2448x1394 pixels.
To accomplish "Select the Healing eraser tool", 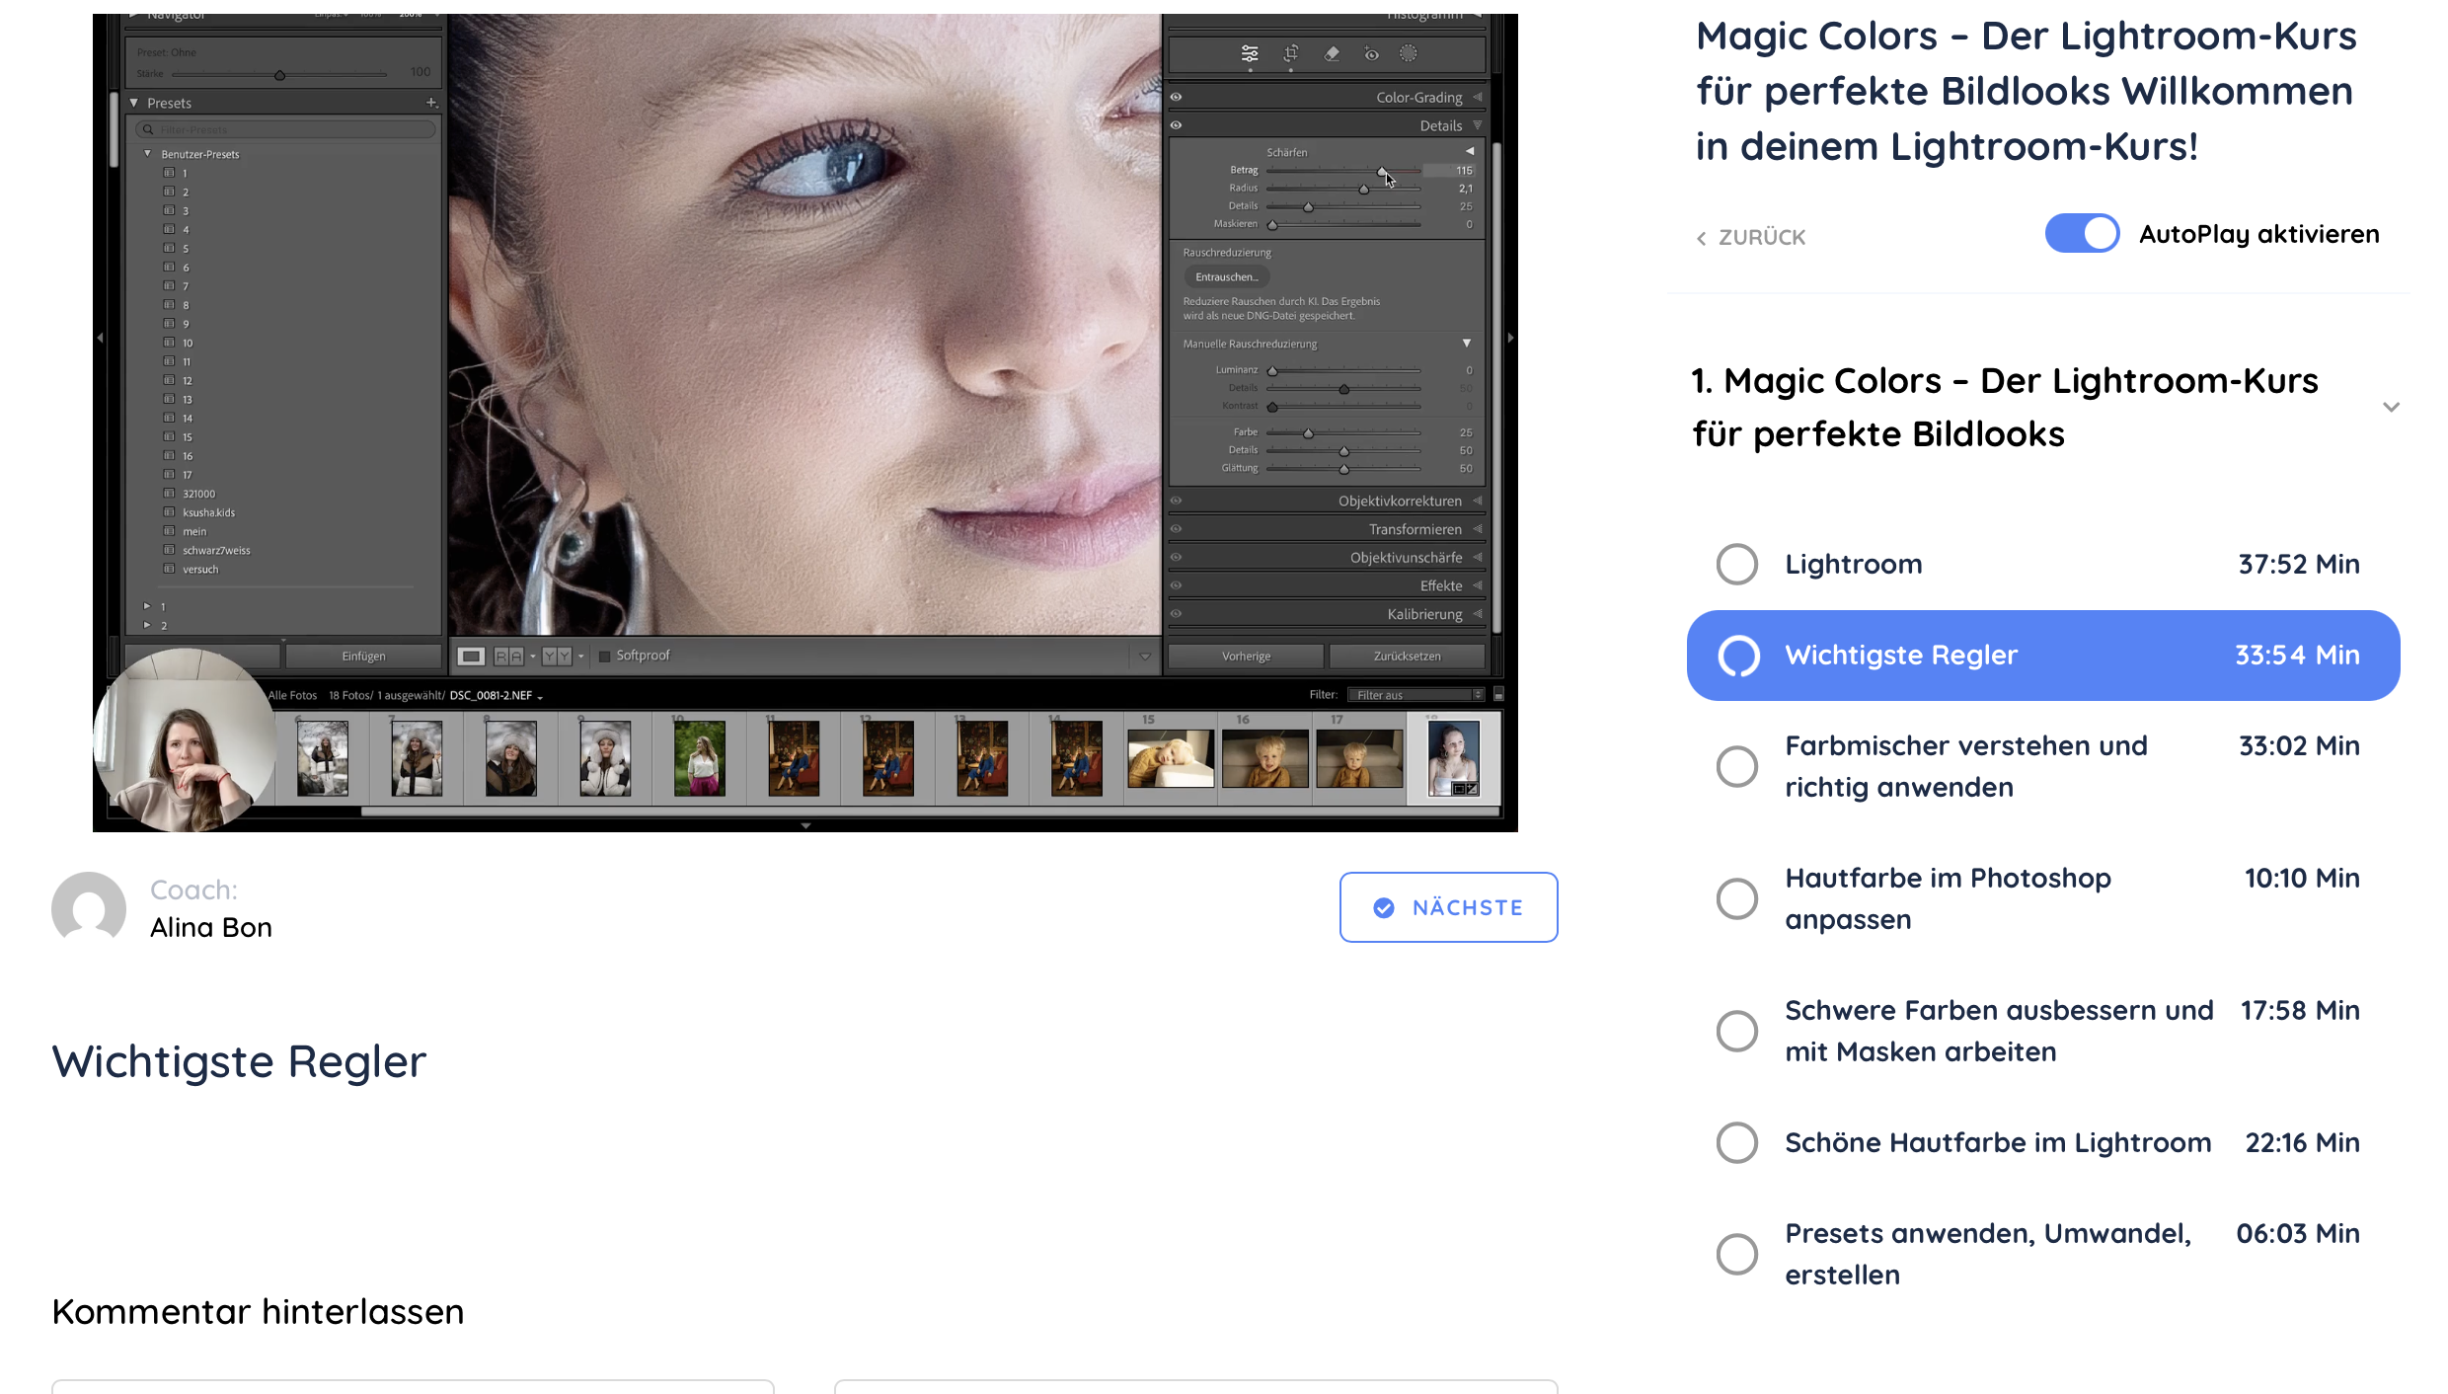I will pyautogui.click(x=1332, y=53).
